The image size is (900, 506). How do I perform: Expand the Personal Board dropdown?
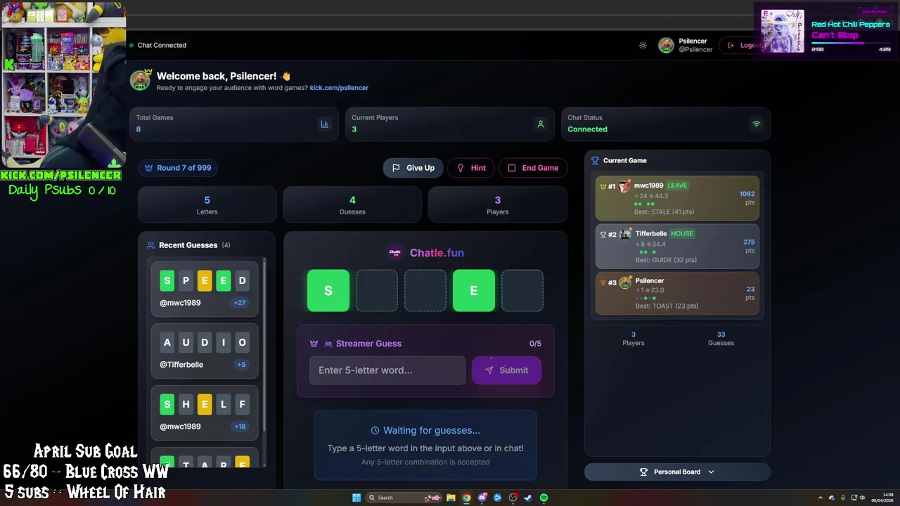pos(677,472)
